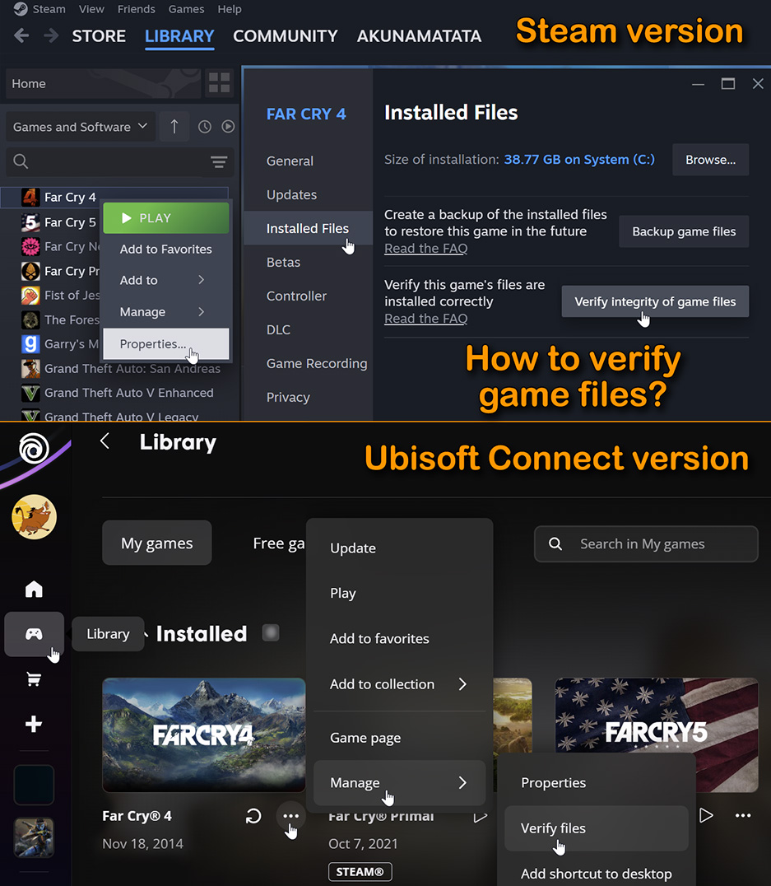Click the Steam forward arrow
Screen dimensions: 771x886
(51, 36)
